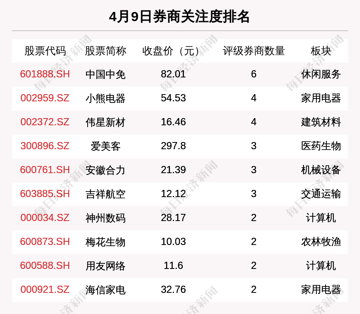The width and height of the screenshot is (360, 314).
Task: Click closing price 82.01
Action: [173, 74]
